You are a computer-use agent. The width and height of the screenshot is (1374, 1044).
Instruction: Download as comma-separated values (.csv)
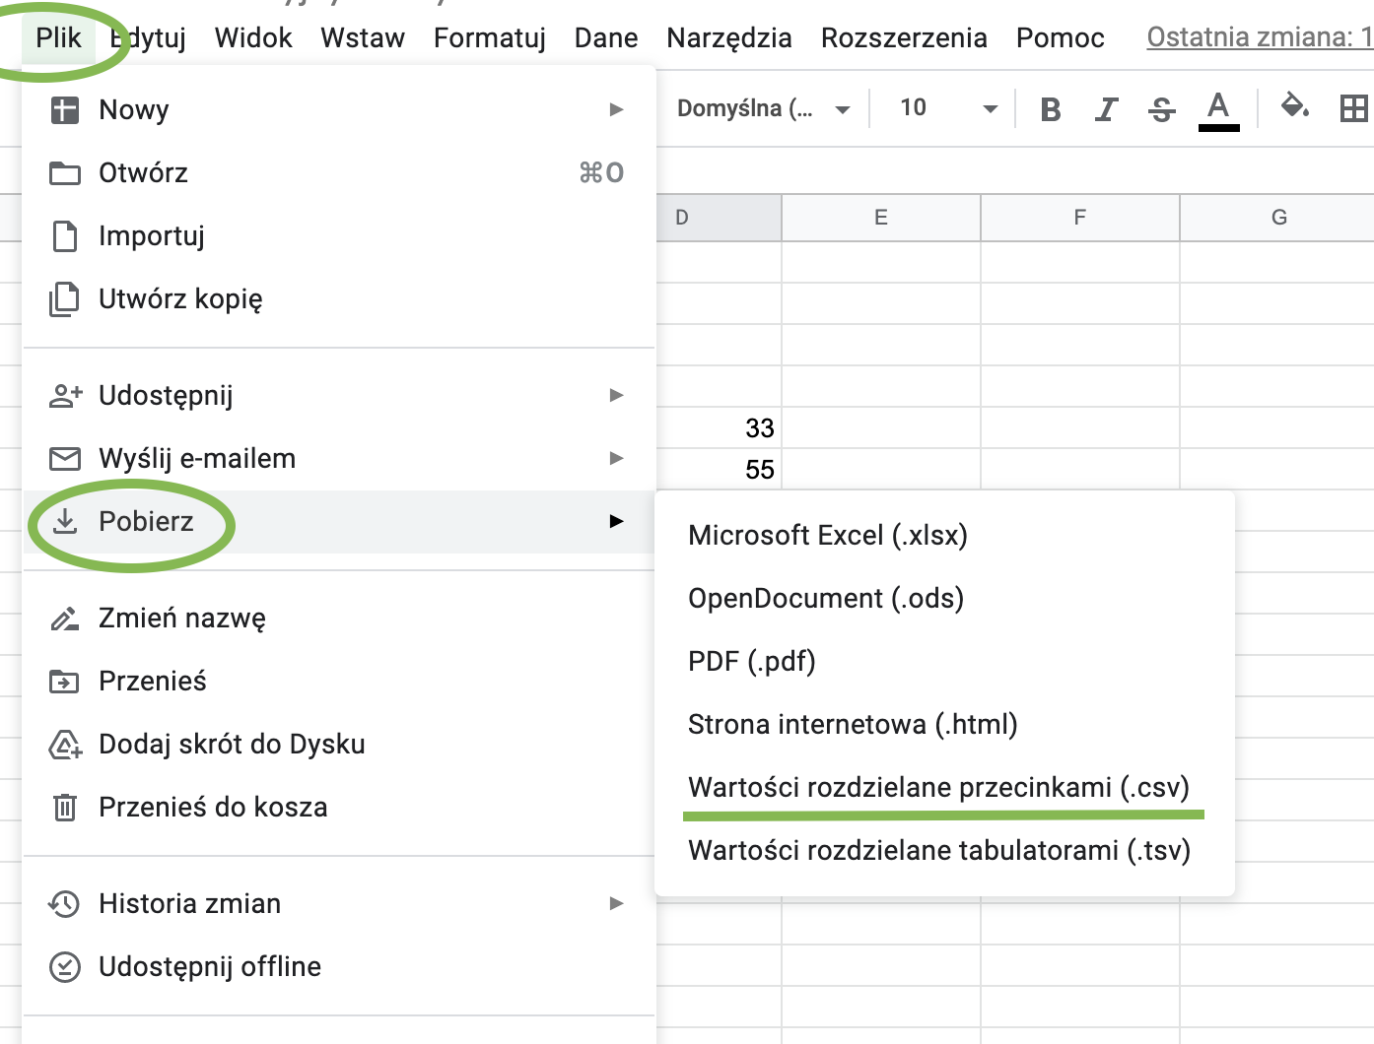[x=938, y=788]
